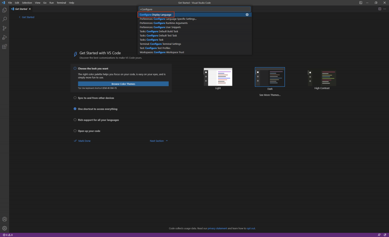
Task: Open the Accounts menu icon
Action: (5, 219)
